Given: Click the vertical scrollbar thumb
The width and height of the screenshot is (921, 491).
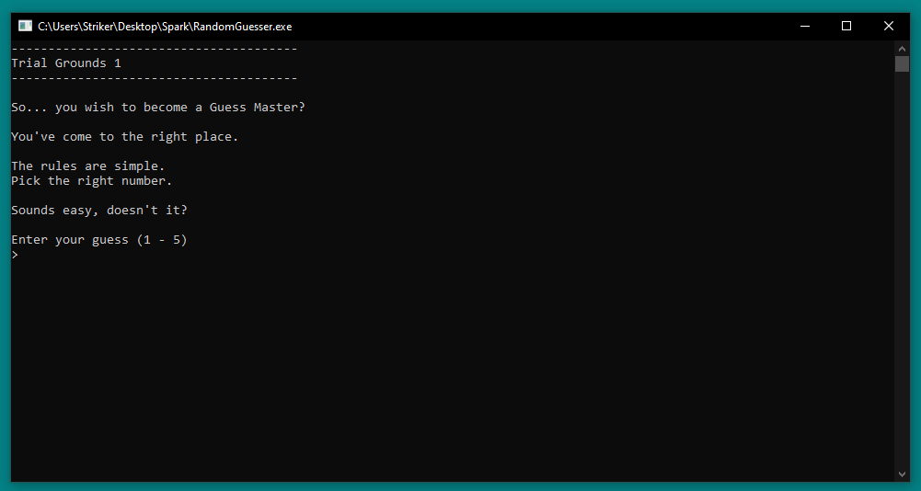Looking at the screenshot, I should [x=902, y=63].
